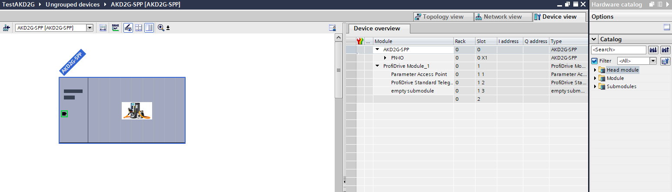Image resolution: width=672 pixels, height=192 pixels.
Task: Click the scroll up arrow of graphic view
Action: pos(338,38)
